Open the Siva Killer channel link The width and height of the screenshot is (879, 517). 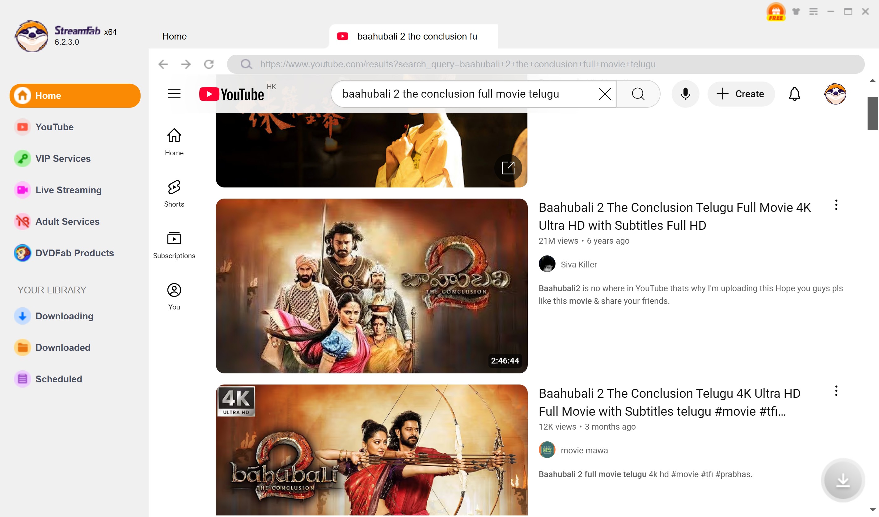(x=578, y=264)
